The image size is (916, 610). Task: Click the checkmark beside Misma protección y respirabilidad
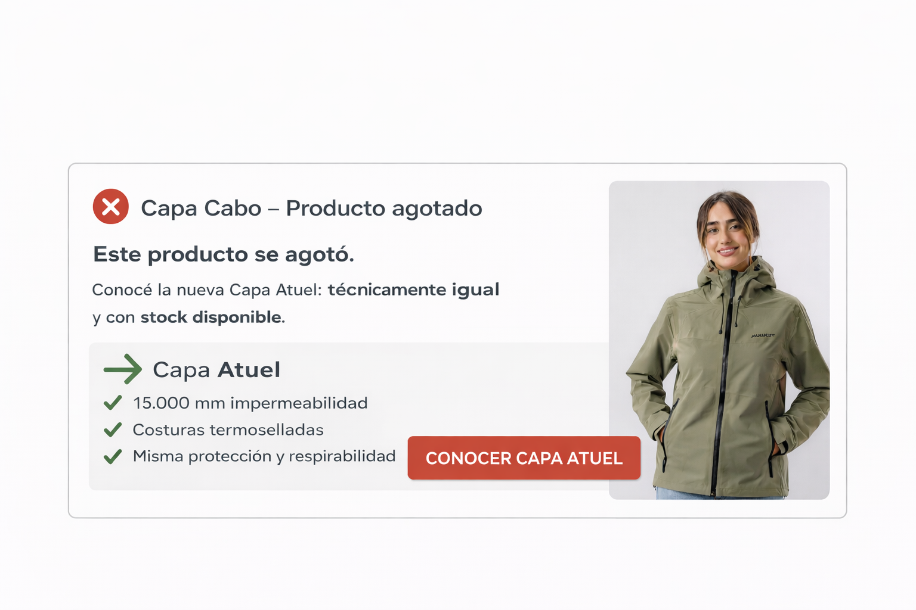coord(113,456)
